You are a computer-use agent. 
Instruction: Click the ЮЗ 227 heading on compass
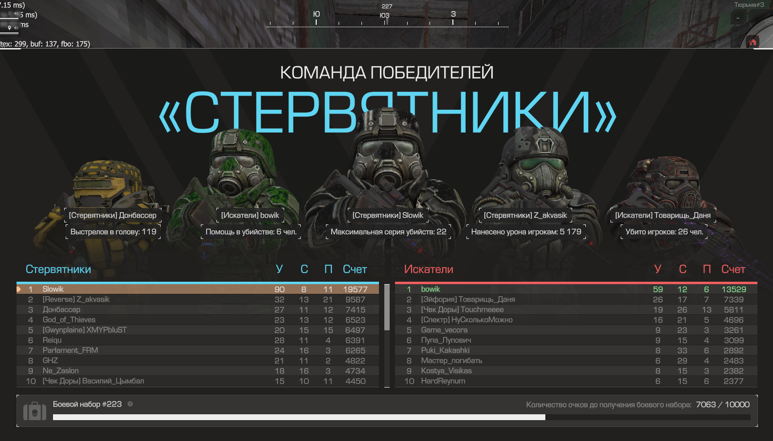coord(385,11)
